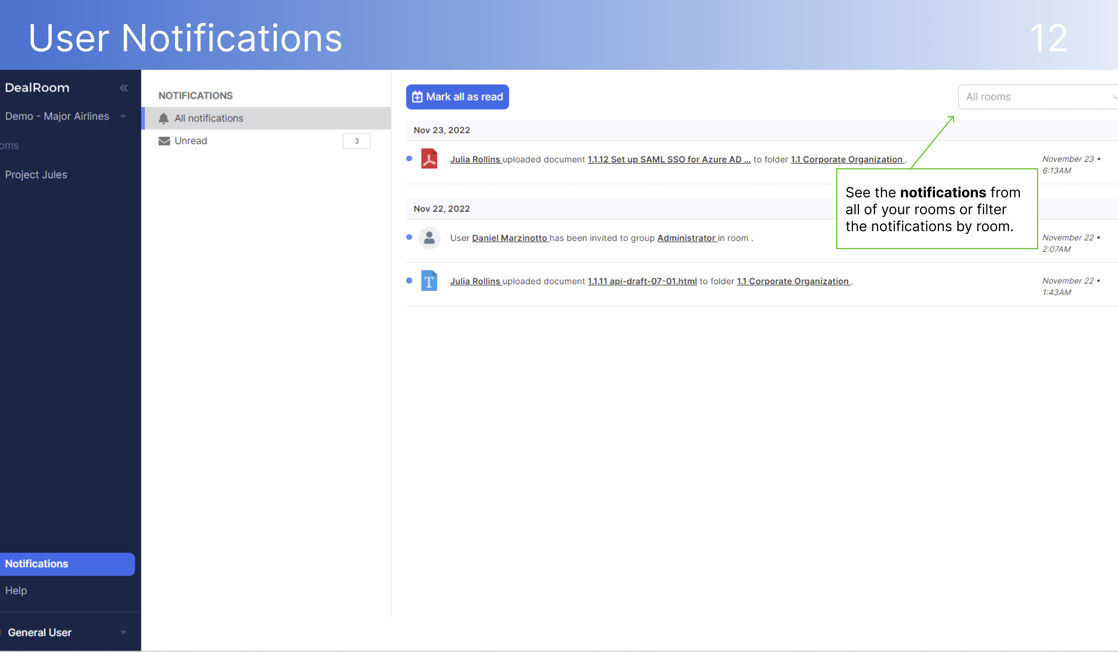
Task: Open the All rooms filter dropdown
Action: pyautogui.click(x=1038, y=97)
